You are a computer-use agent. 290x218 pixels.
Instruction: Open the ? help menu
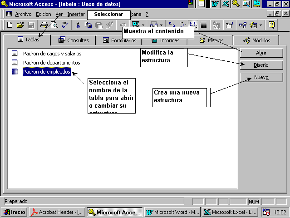[x=147, y=14]
